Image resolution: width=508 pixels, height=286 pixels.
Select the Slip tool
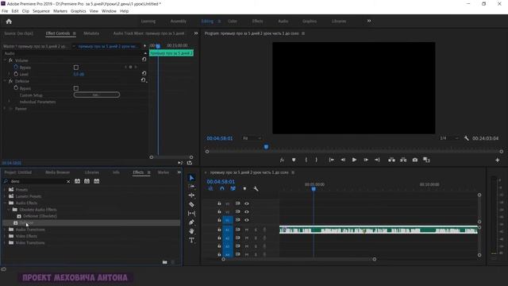191,214
